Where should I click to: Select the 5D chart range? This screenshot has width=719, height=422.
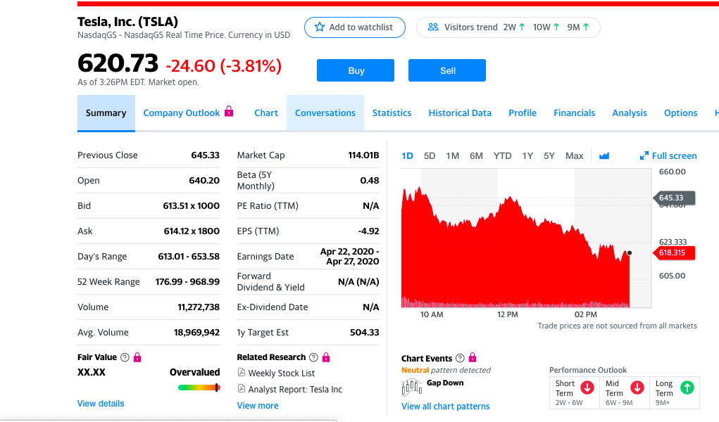(430, 155)
